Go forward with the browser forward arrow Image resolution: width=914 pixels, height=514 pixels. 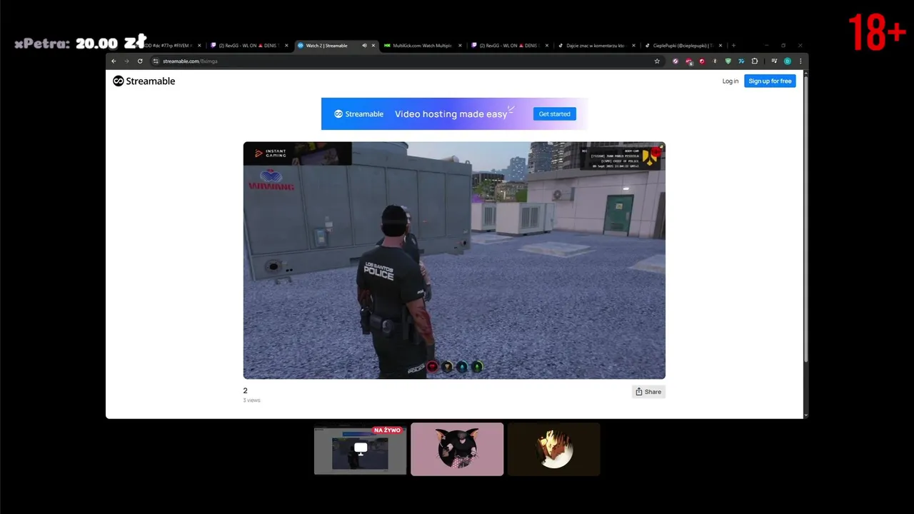click(x=126, y=61)
